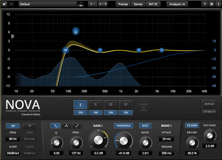Select band I node on graph
Viewport: 222px width, 160px height.
coord(76,31)
